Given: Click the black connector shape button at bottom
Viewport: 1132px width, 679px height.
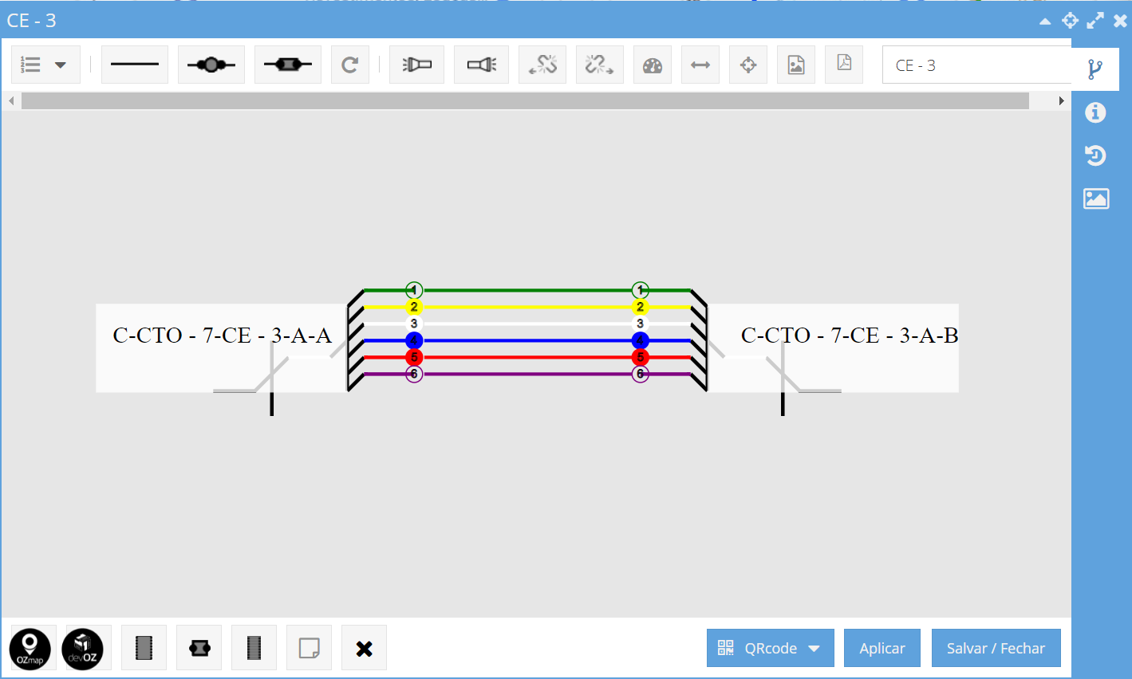Looking at the screenshot, I should [x=199, y=648].
